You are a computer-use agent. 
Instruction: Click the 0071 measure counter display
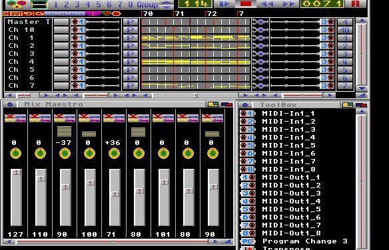click(x=322, y=4)
